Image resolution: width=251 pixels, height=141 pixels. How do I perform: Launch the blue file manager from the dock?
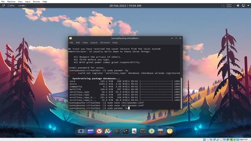click(91, 131)
